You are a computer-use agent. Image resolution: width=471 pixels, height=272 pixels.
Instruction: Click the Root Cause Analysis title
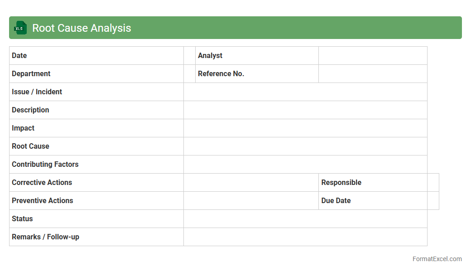click(82, 28)
